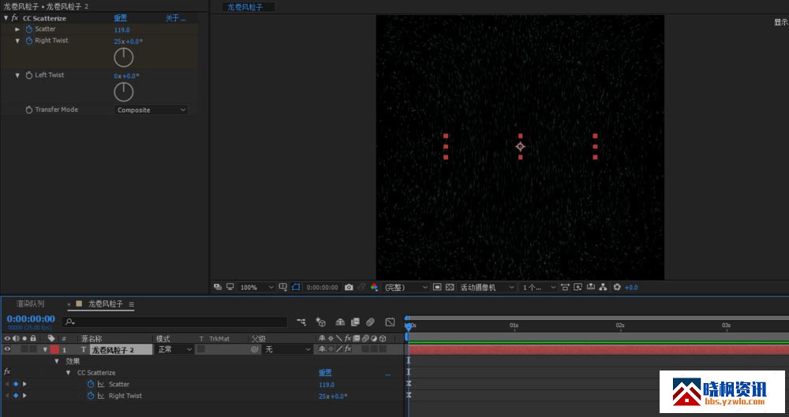789x417 pixels.
Task: Enable Left Twist stopwatch keyframing
Action: point(28,76)
